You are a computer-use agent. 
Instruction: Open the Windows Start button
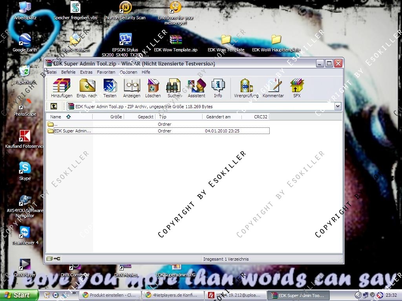point(19,295)
